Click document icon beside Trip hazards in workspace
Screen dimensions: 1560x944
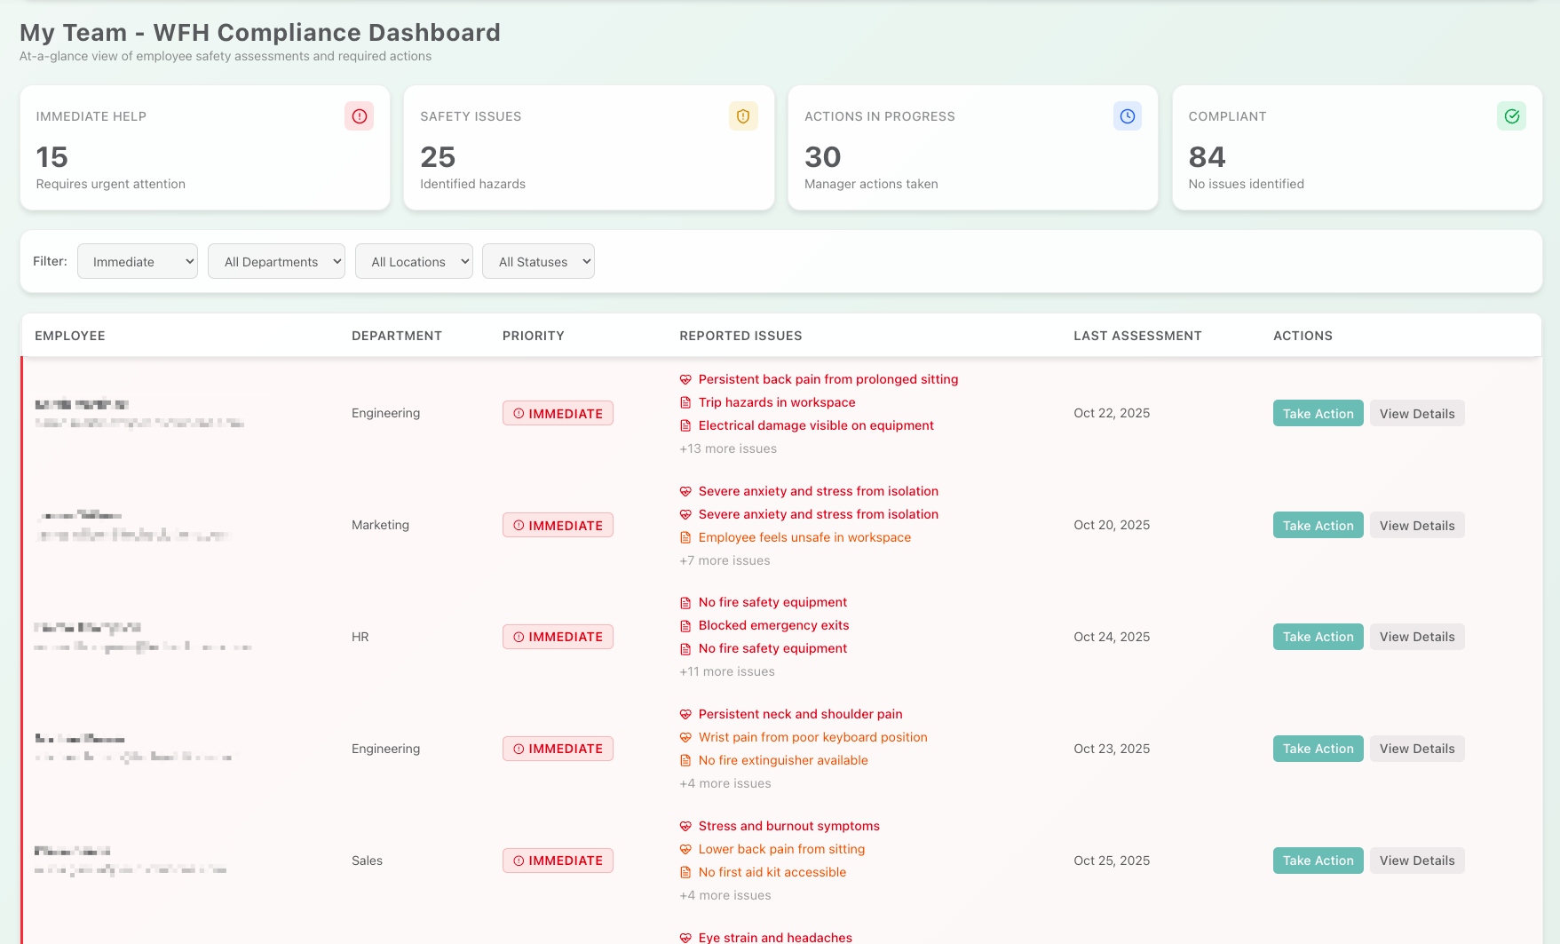(685, 403)
